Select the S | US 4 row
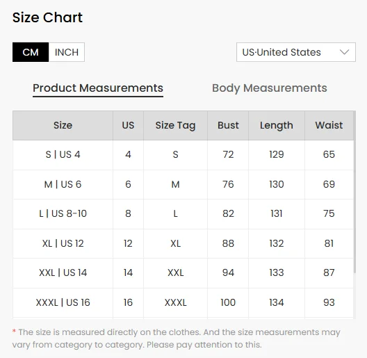367x358 pixels. click(183, 155)
